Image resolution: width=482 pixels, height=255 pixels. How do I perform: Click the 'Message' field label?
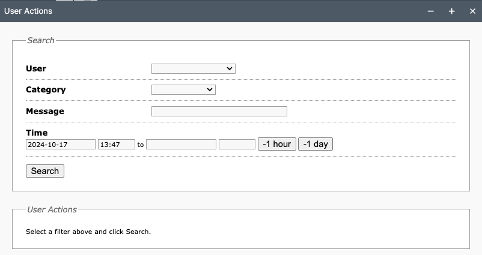45,111
